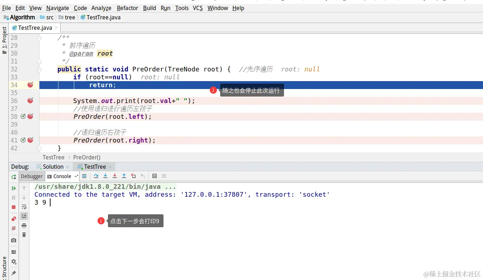The height and width of the screenshot is (280, 483).
Task: Click fold end marker at line 31
Action: tap(39, 61)
